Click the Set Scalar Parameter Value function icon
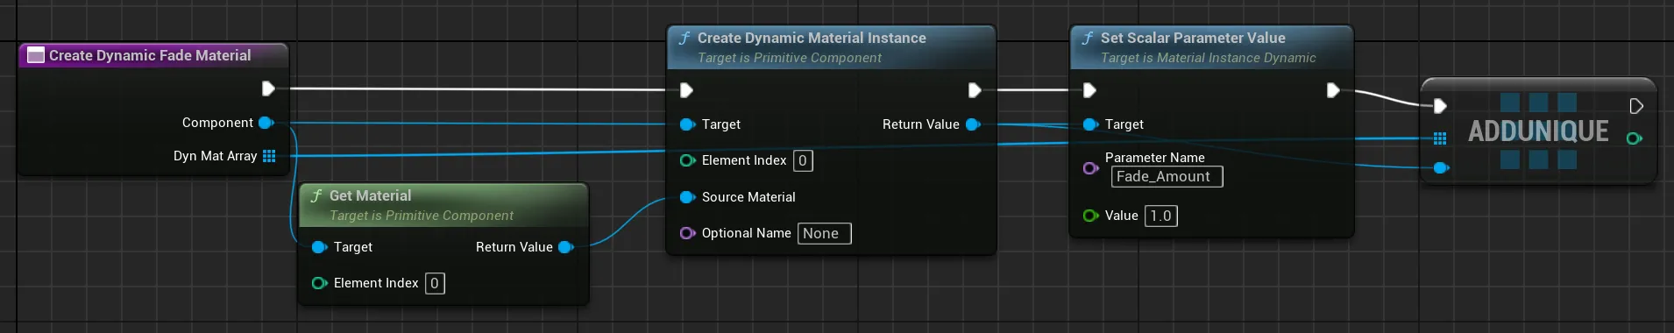This screenshot has width=1674, height=333. coord(1088,39)
